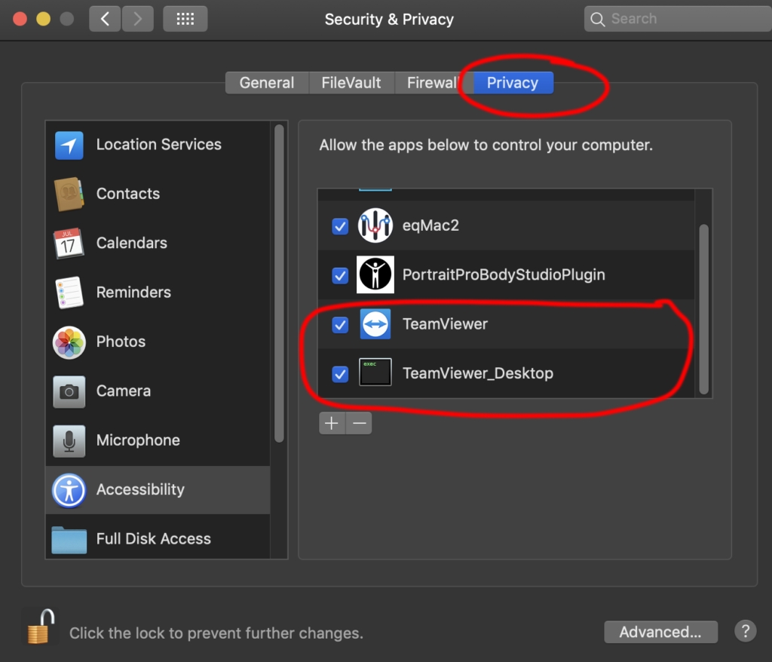
Task: Open the Calendars icon in sidebar
Action: [x=69, y=244]
